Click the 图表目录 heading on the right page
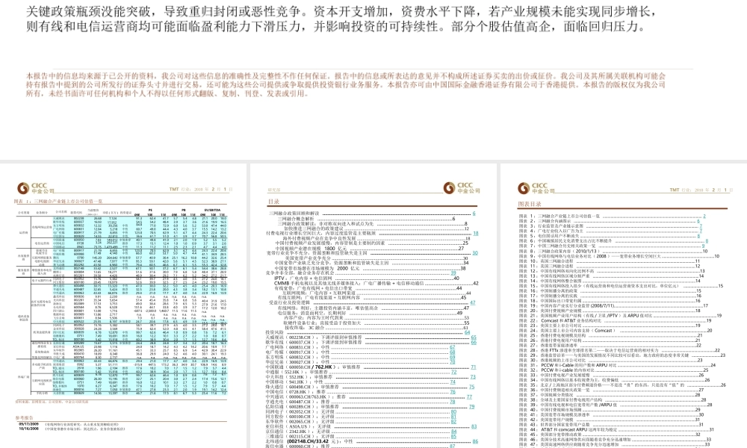The image size is (747, 448). tap(528, 204)
